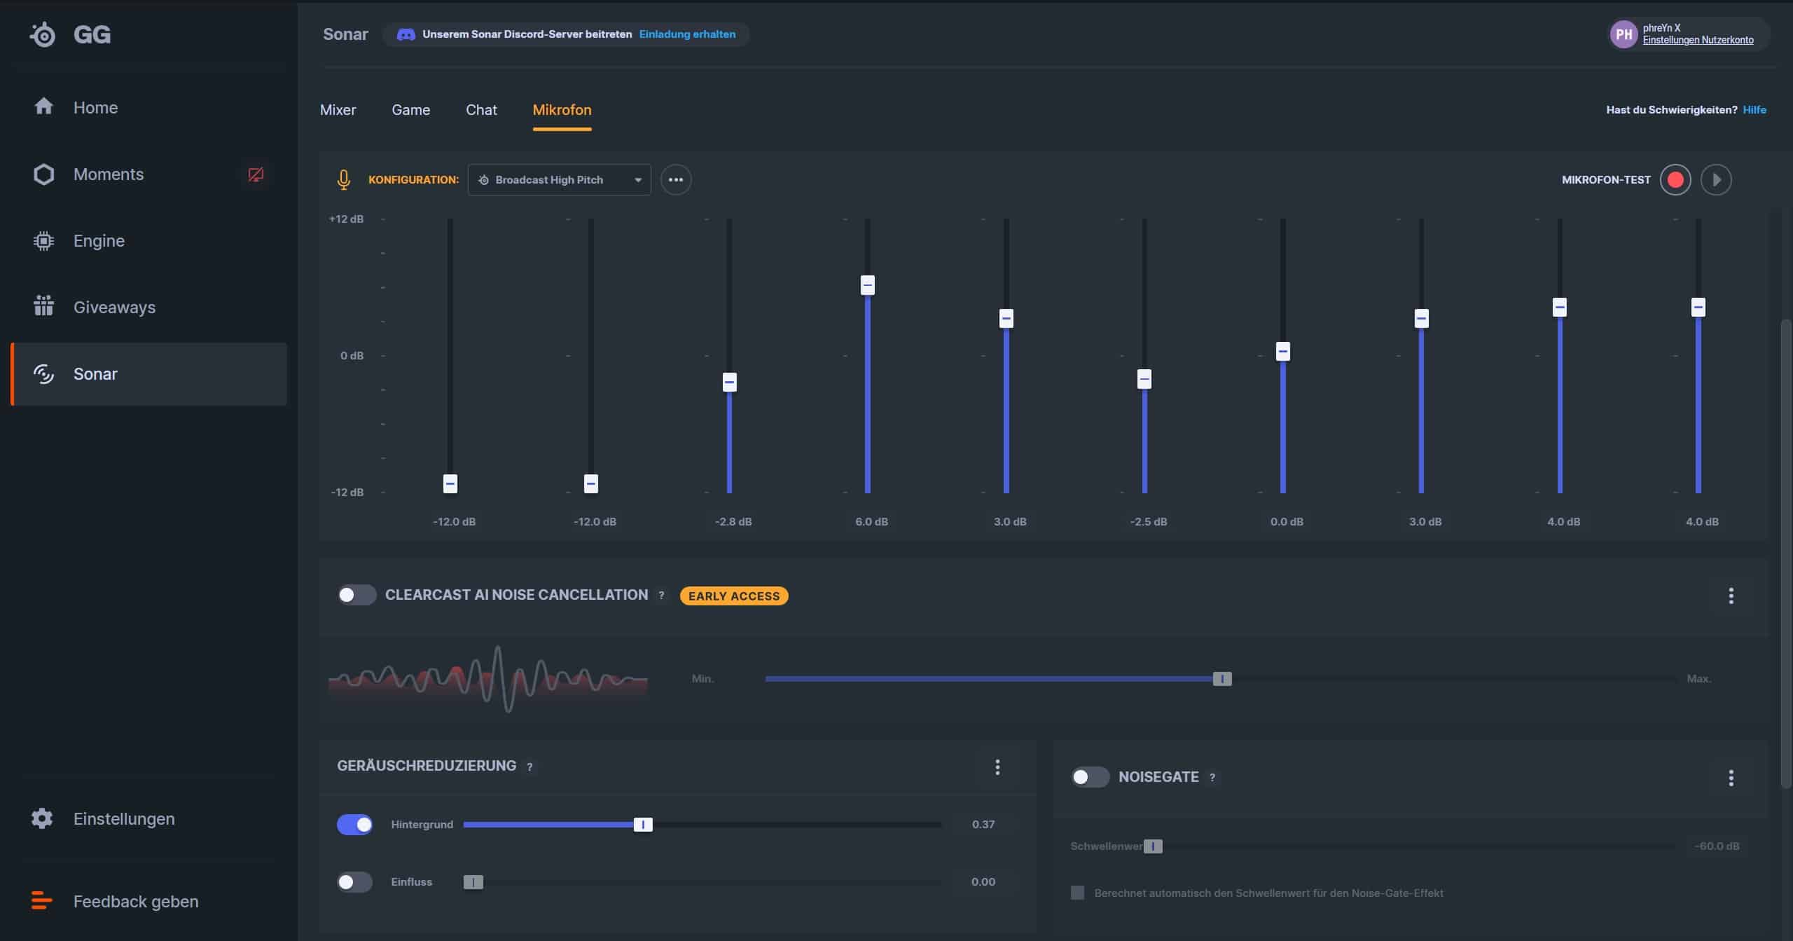Start microphone test recording with red button
This screenshot has height=941, width=1793.
tap(1675, 180)
